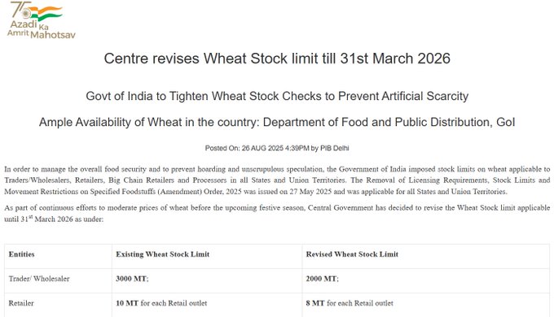Click first paragraph about food security
This screenshot has width=554, height=317.
(x=277, y=180)
